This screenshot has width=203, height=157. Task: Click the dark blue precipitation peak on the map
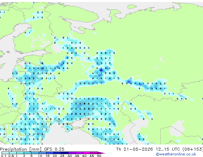[101, 70]
